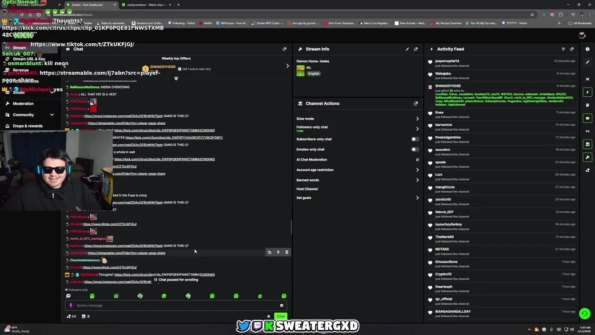The image size is (595, 335).
Task: Click the shop icon showing 0
Action: [x=86, y=316]
